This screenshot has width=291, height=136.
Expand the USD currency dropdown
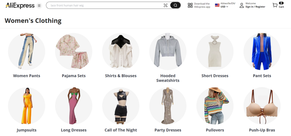point(225,7)
